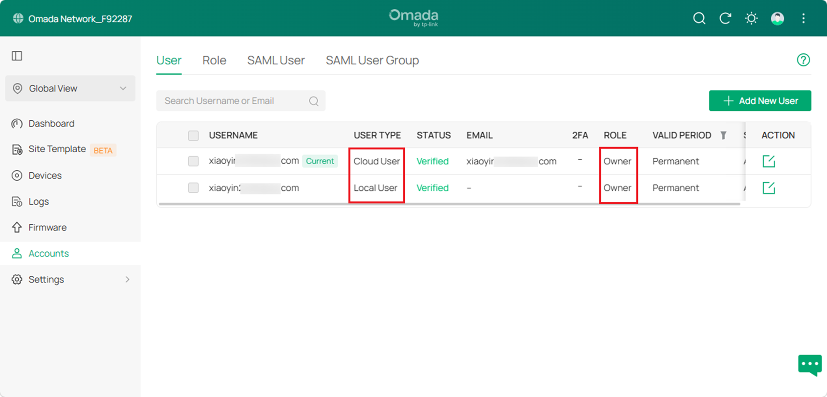This screenshot has height=397, width=827.
Task: Open the Logs section
Action: [38, 201]
